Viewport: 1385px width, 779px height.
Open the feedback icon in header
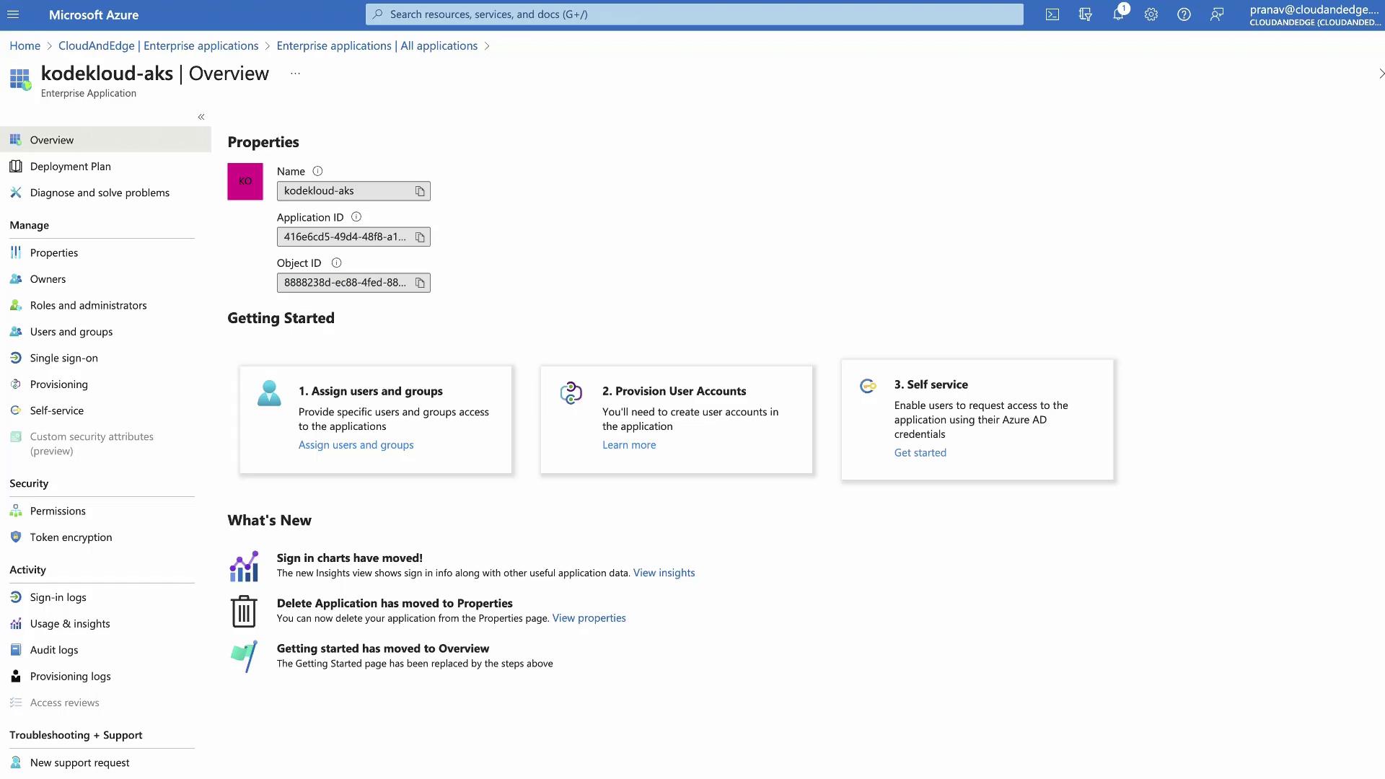tap(1217, 14)
